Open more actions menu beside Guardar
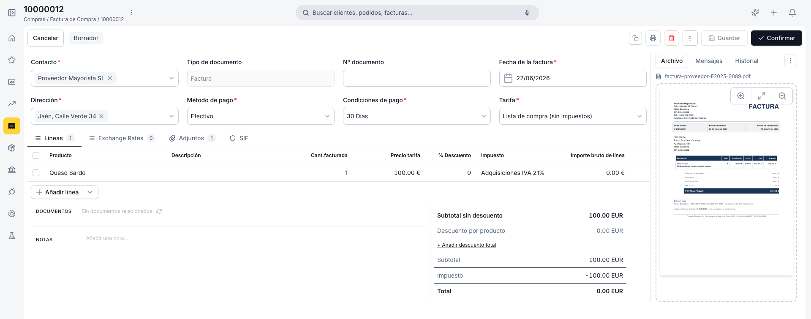Screen dimensions: 811x319 690,38
